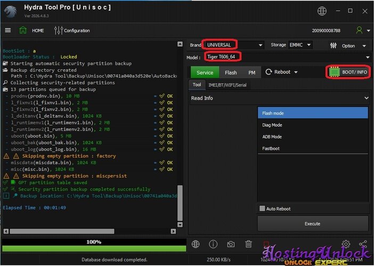This screenshot has height=266, width=375.
Task: Switch to the PM tab
Action: click(252, 72)
